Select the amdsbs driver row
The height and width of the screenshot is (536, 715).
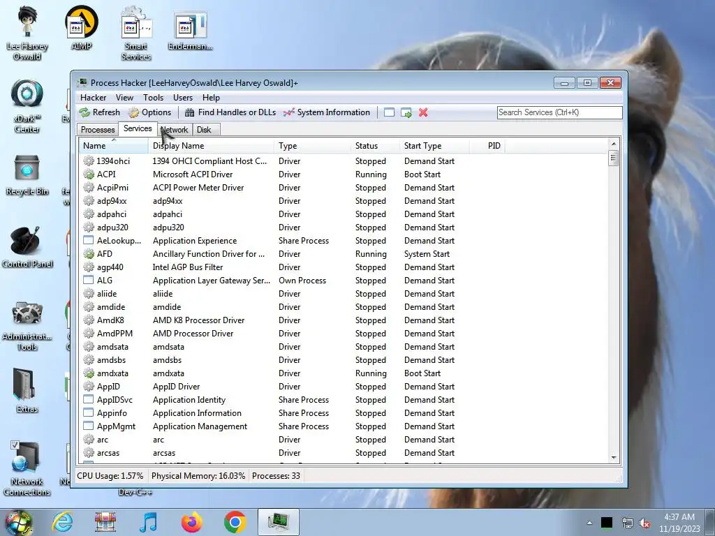coord(344,359)
